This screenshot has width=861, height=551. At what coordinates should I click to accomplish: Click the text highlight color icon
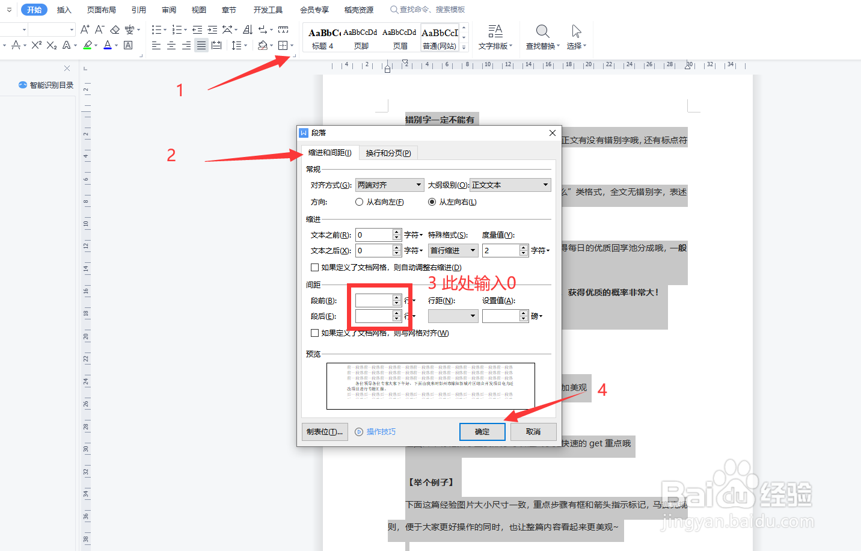[88, 45]
